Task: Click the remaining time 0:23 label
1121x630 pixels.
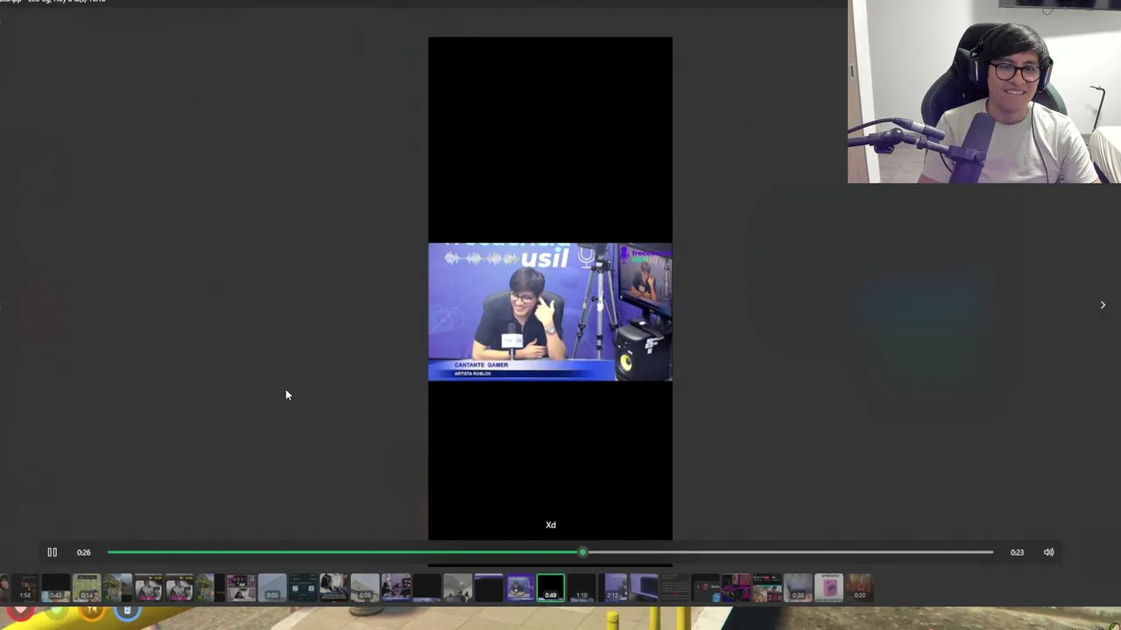Action: point(1017,552)
